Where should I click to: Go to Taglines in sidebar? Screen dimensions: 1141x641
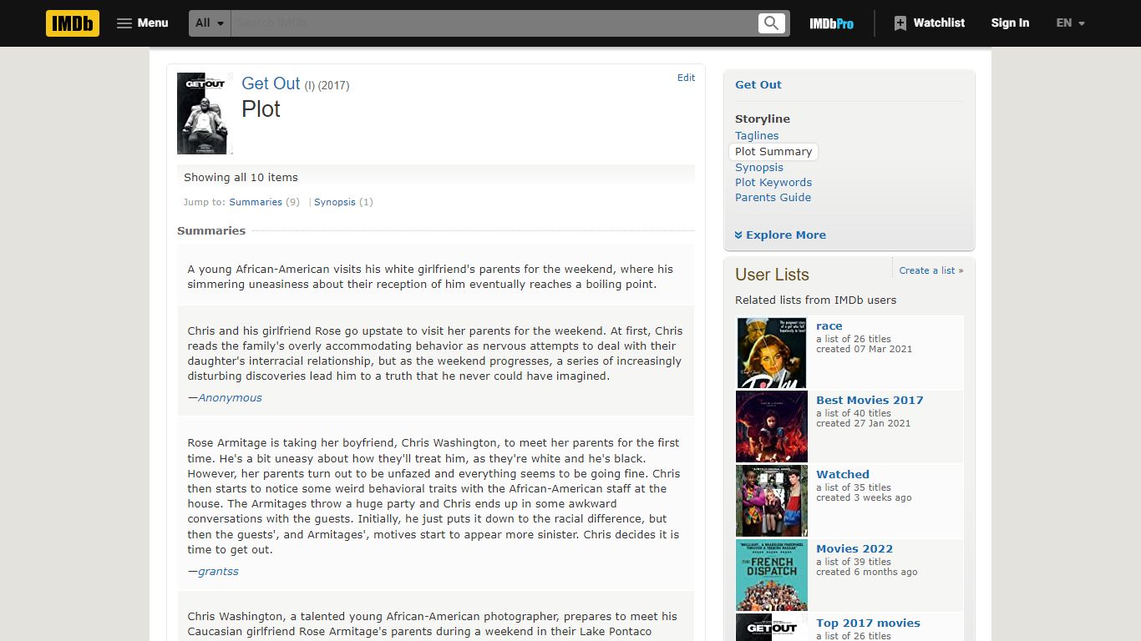click(x=757, y=135)
